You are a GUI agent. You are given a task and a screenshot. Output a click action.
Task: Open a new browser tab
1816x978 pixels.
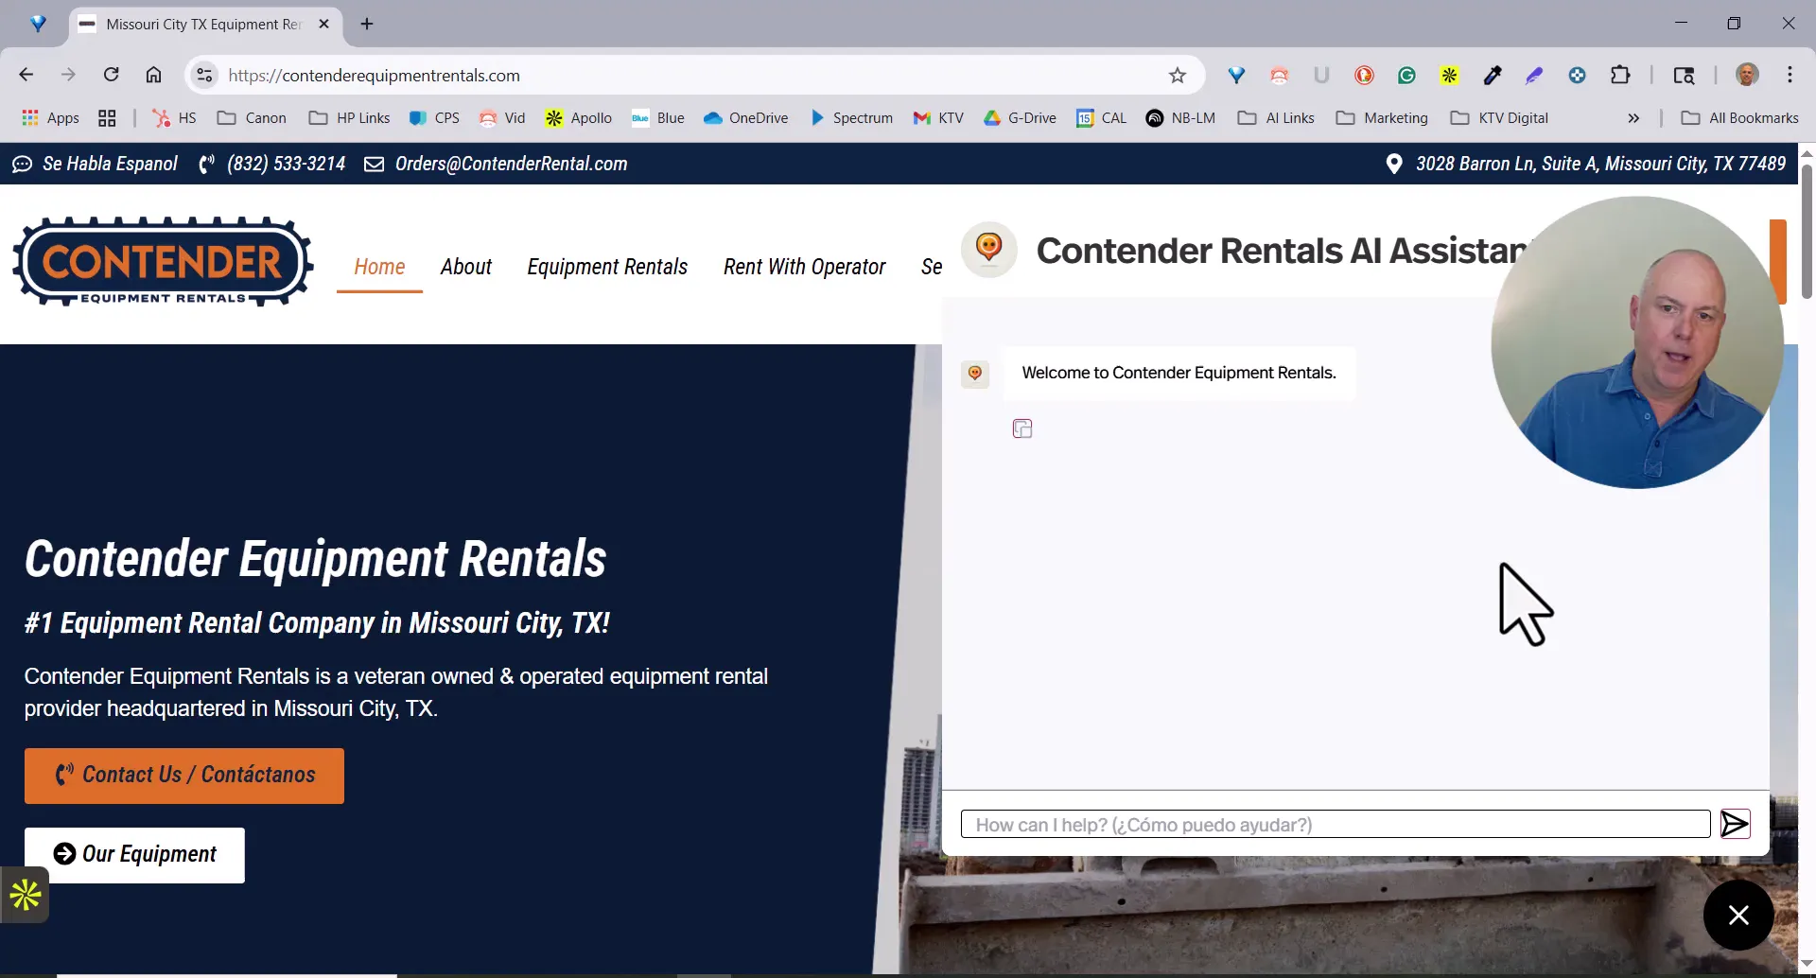[367, 24]
